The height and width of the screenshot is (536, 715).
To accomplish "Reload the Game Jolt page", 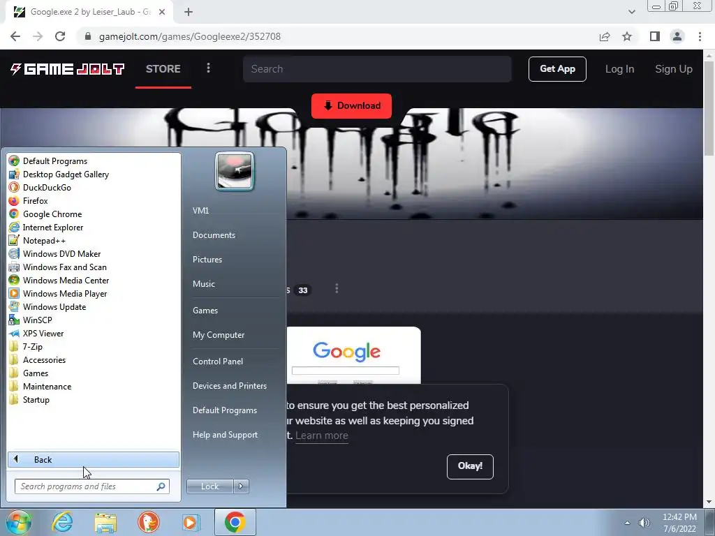I will pos(60,36).
